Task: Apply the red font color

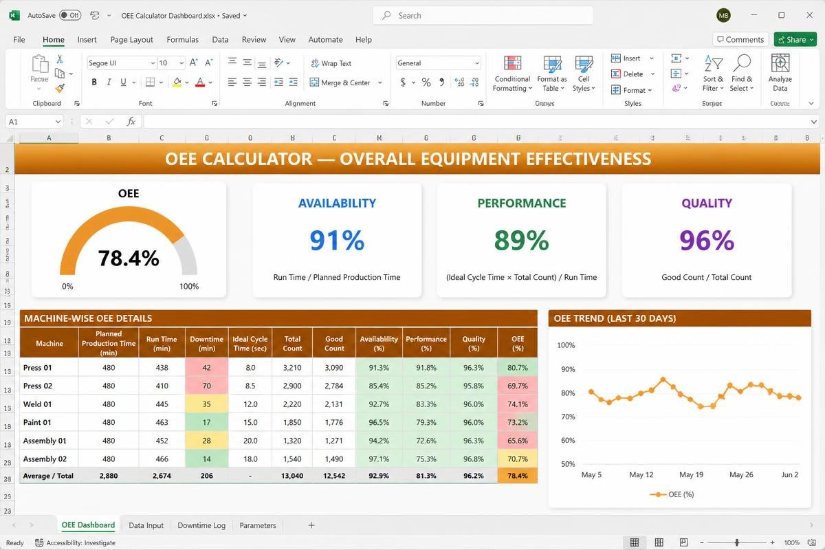Action: coord(200,82)
